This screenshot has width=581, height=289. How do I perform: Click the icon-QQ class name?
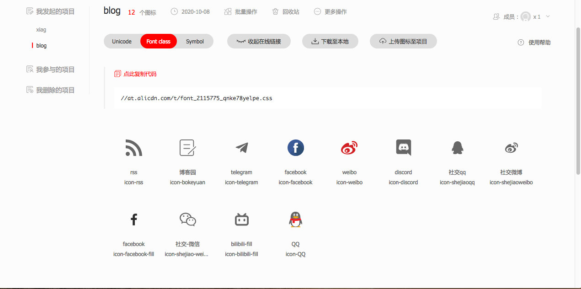(296, 254)
